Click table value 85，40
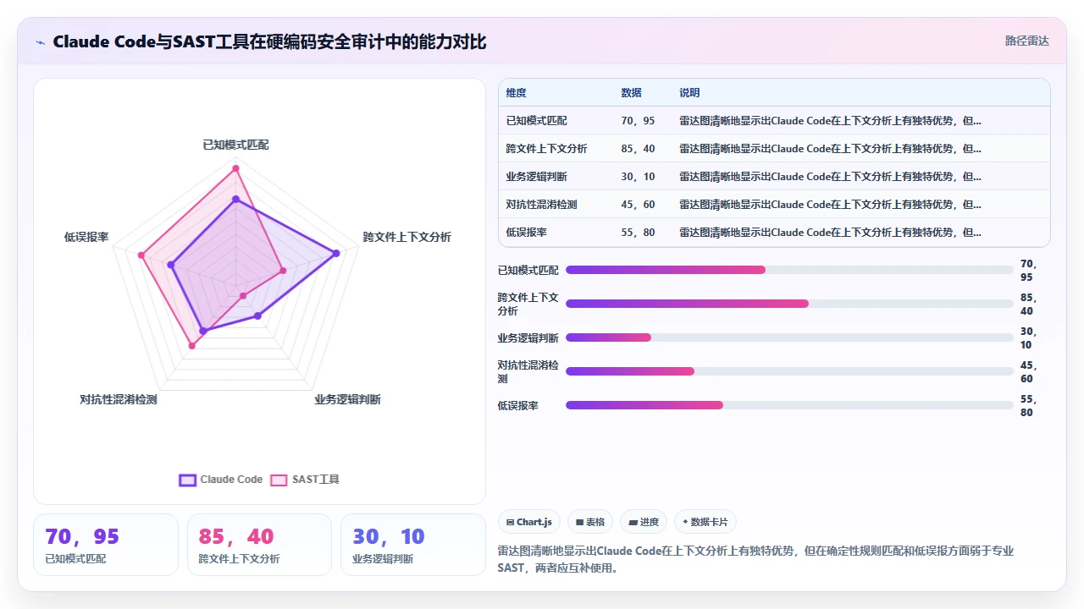This screenshot has width=1084, height=609. pos(638,149)
